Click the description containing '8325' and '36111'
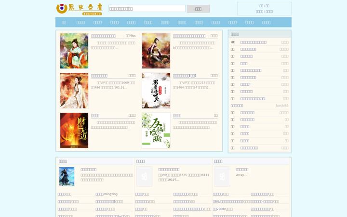 (184, 177)
